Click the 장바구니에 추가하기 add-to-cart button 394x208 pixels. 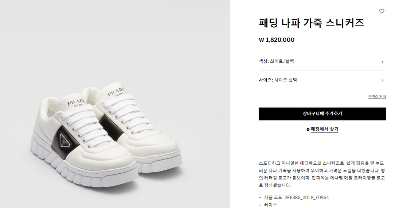[x=322, y=114]
